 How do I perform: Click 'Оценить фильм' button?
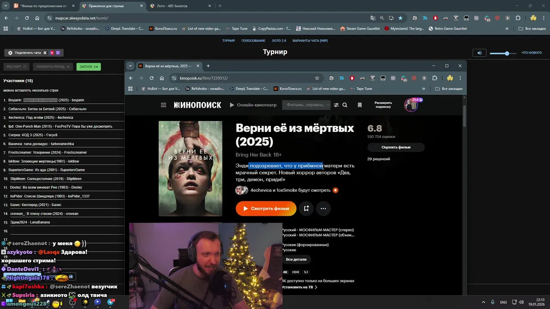(396, 147)
